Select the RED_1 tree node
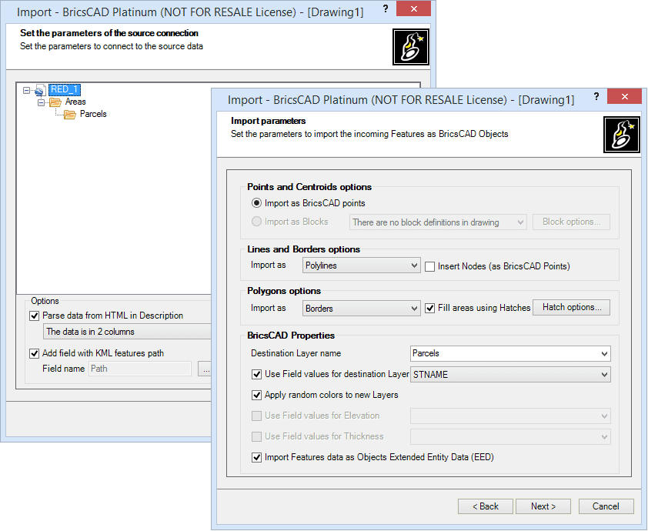The image size is (648, 531). (x=65, y=90)
